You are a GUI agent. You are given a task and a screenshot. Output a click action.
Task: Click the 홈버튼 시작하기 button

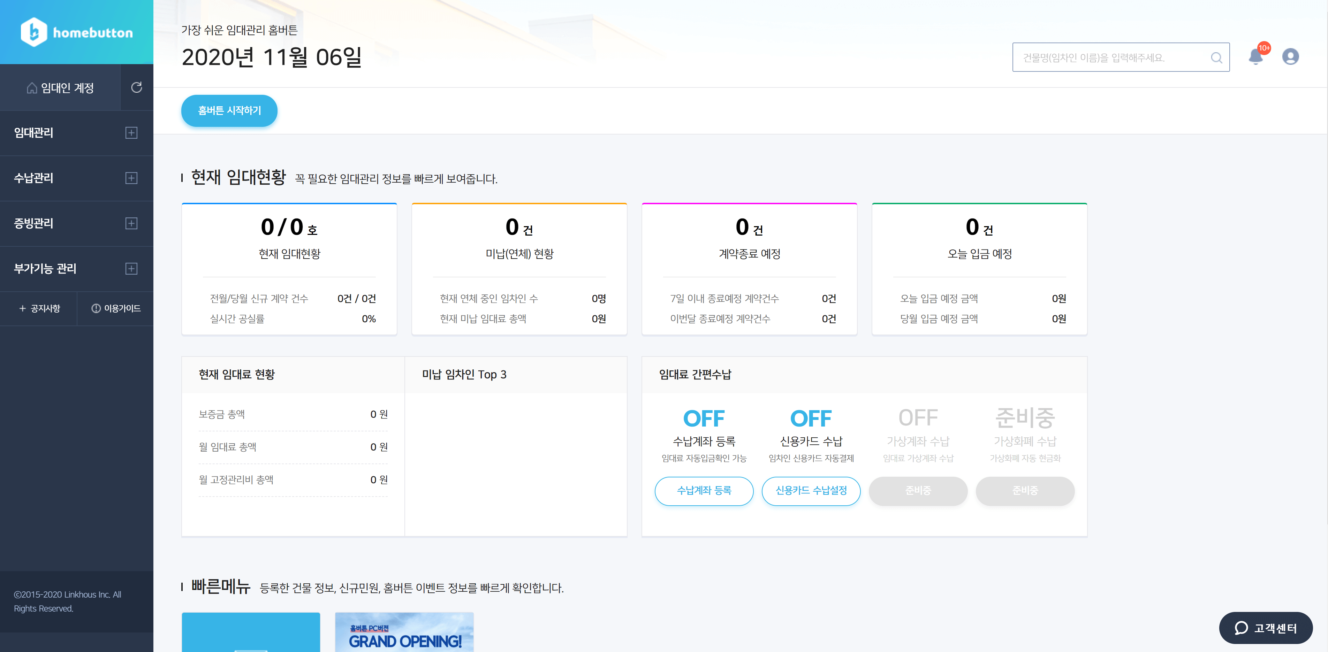click(229, 110)
